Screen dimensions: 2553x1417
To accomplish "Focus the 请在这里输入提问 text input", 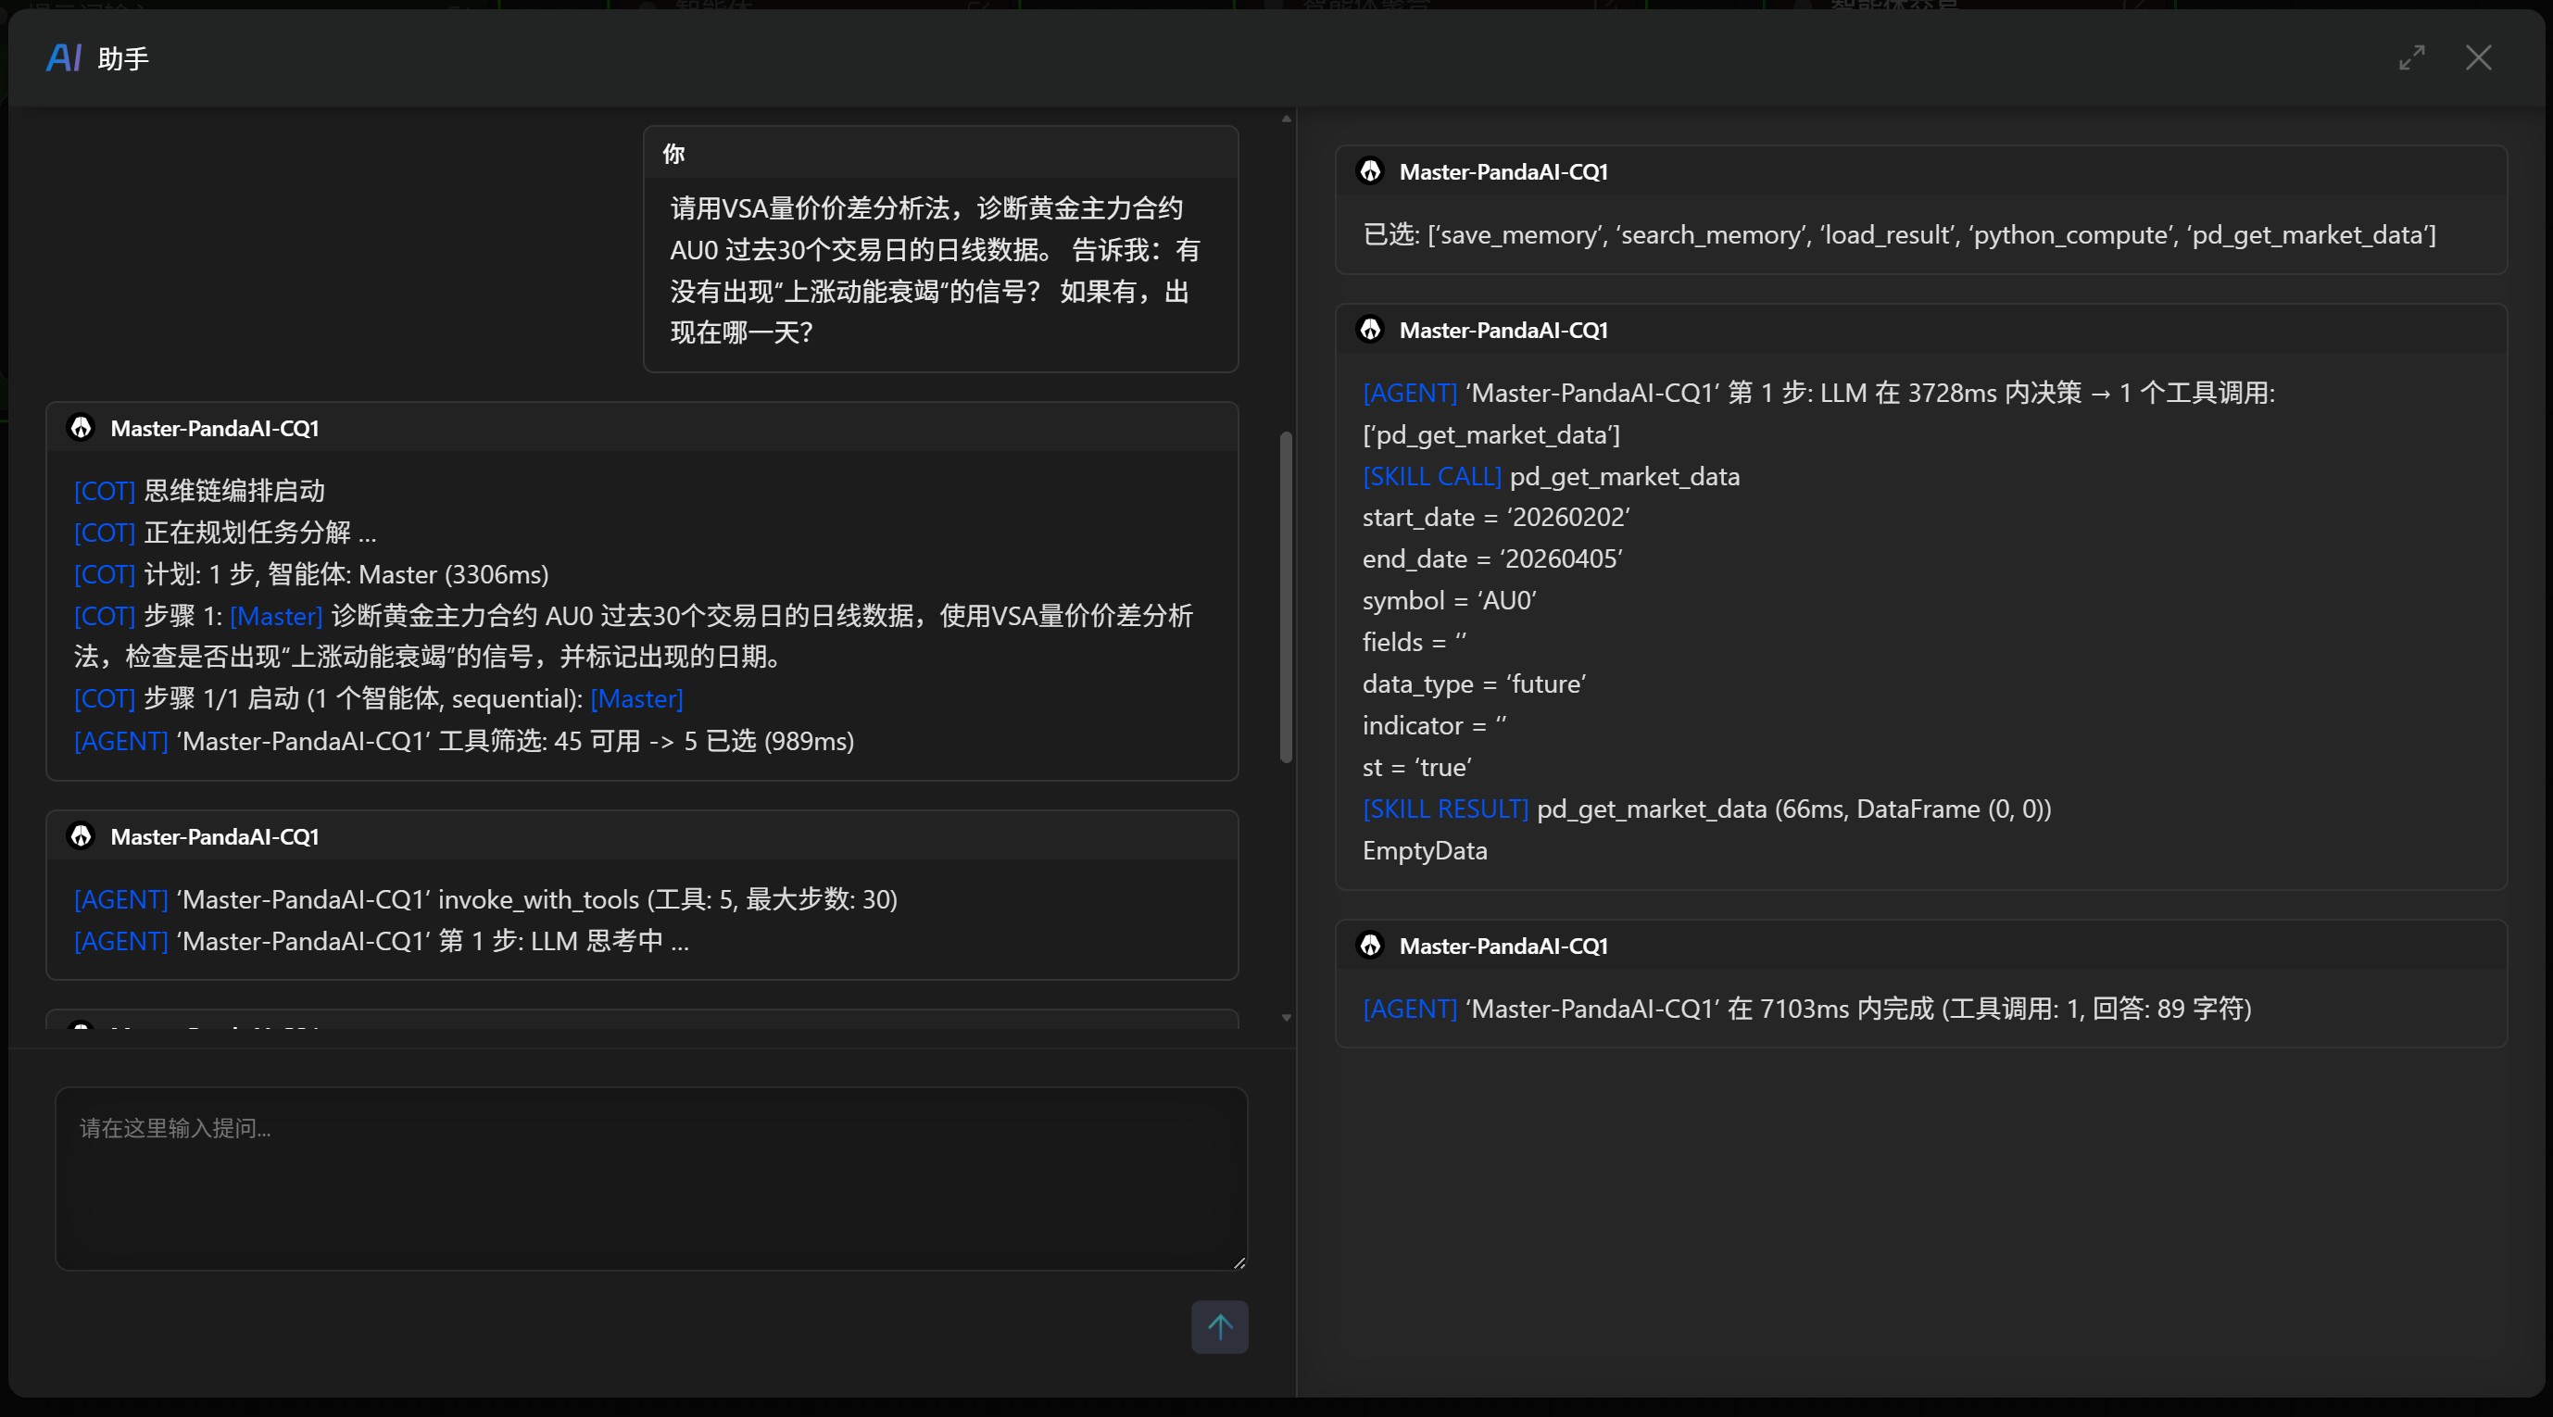I will [x=650, y=1177].
